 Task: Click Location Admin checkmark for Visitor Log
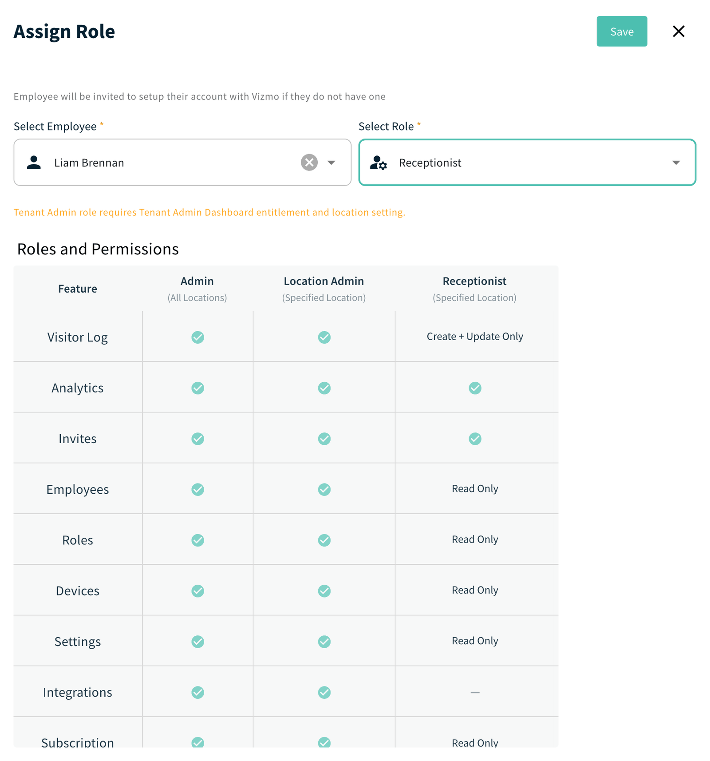tap(324, 337)
